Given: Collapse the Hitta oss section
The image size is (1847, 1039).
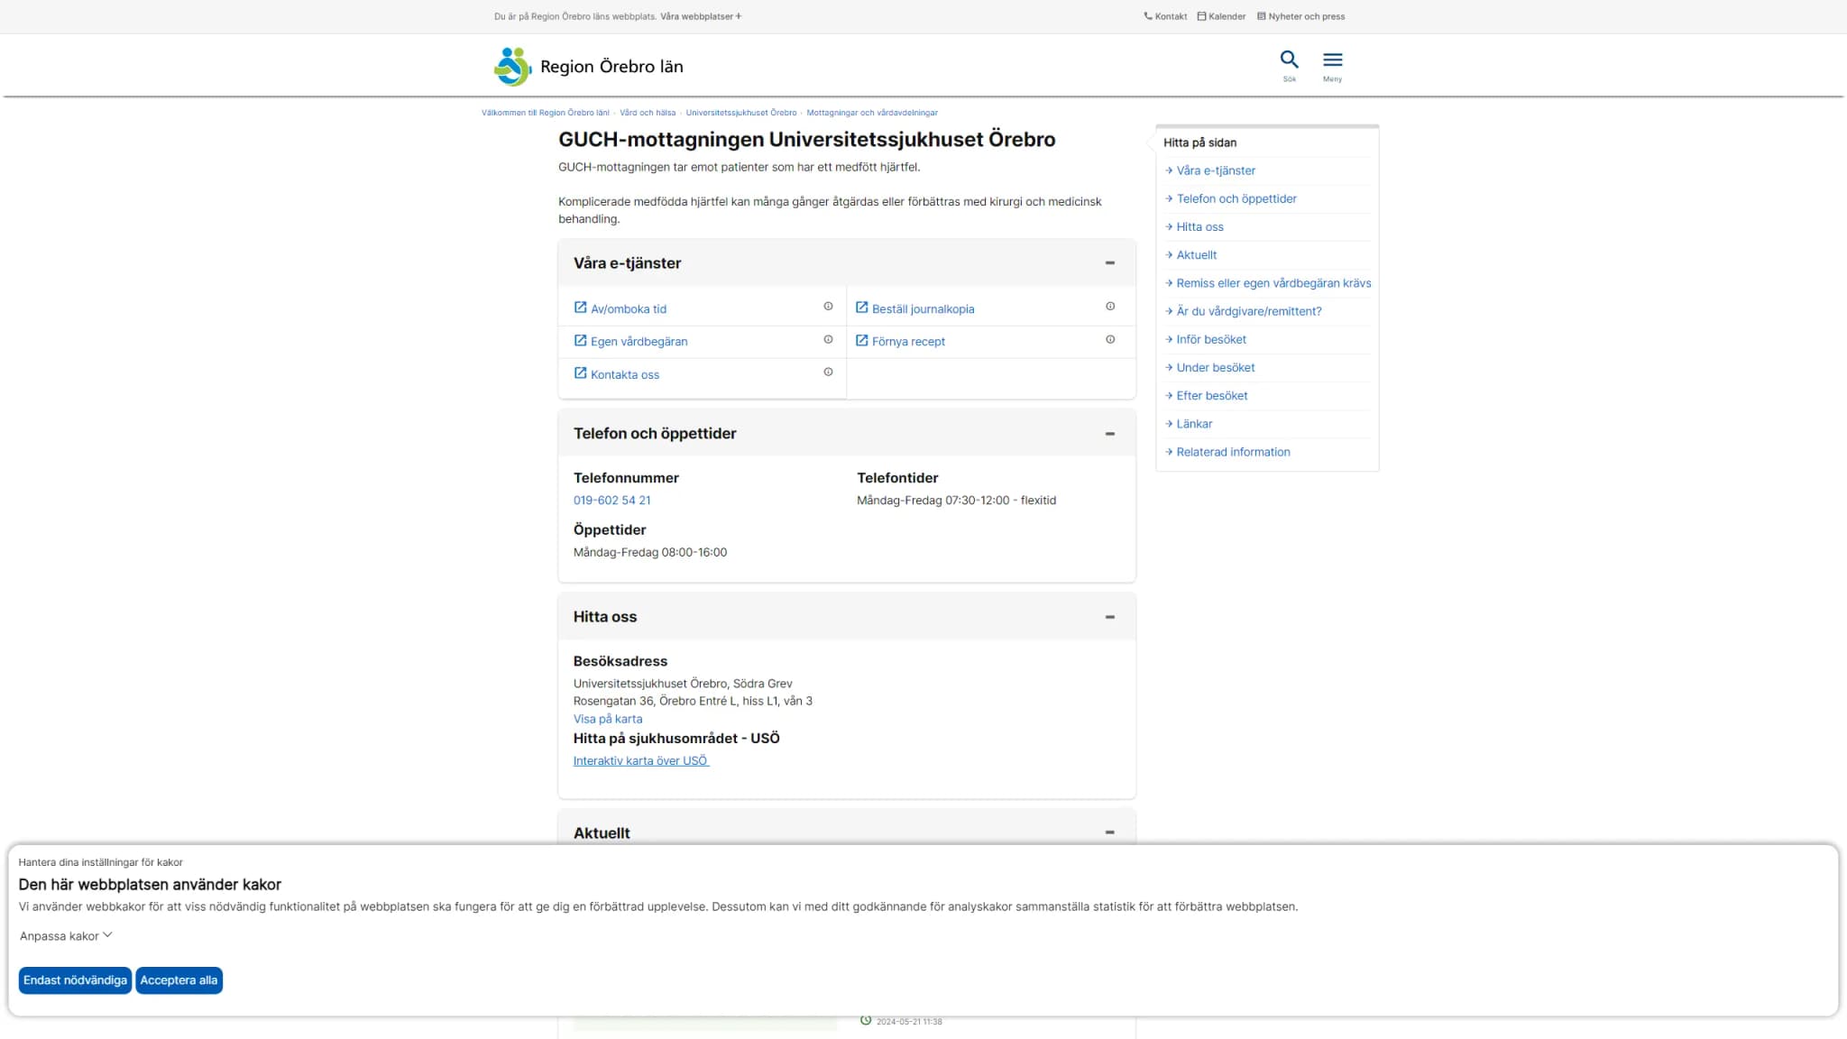Looking at the screenshot, I should (x=1110, y=617).
